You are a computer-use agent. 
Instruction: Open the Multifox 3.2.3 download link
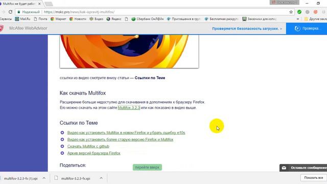coord(129,108)
